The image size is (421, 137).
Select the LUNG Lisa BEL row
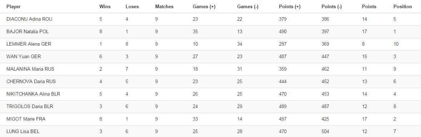point(210,131)
